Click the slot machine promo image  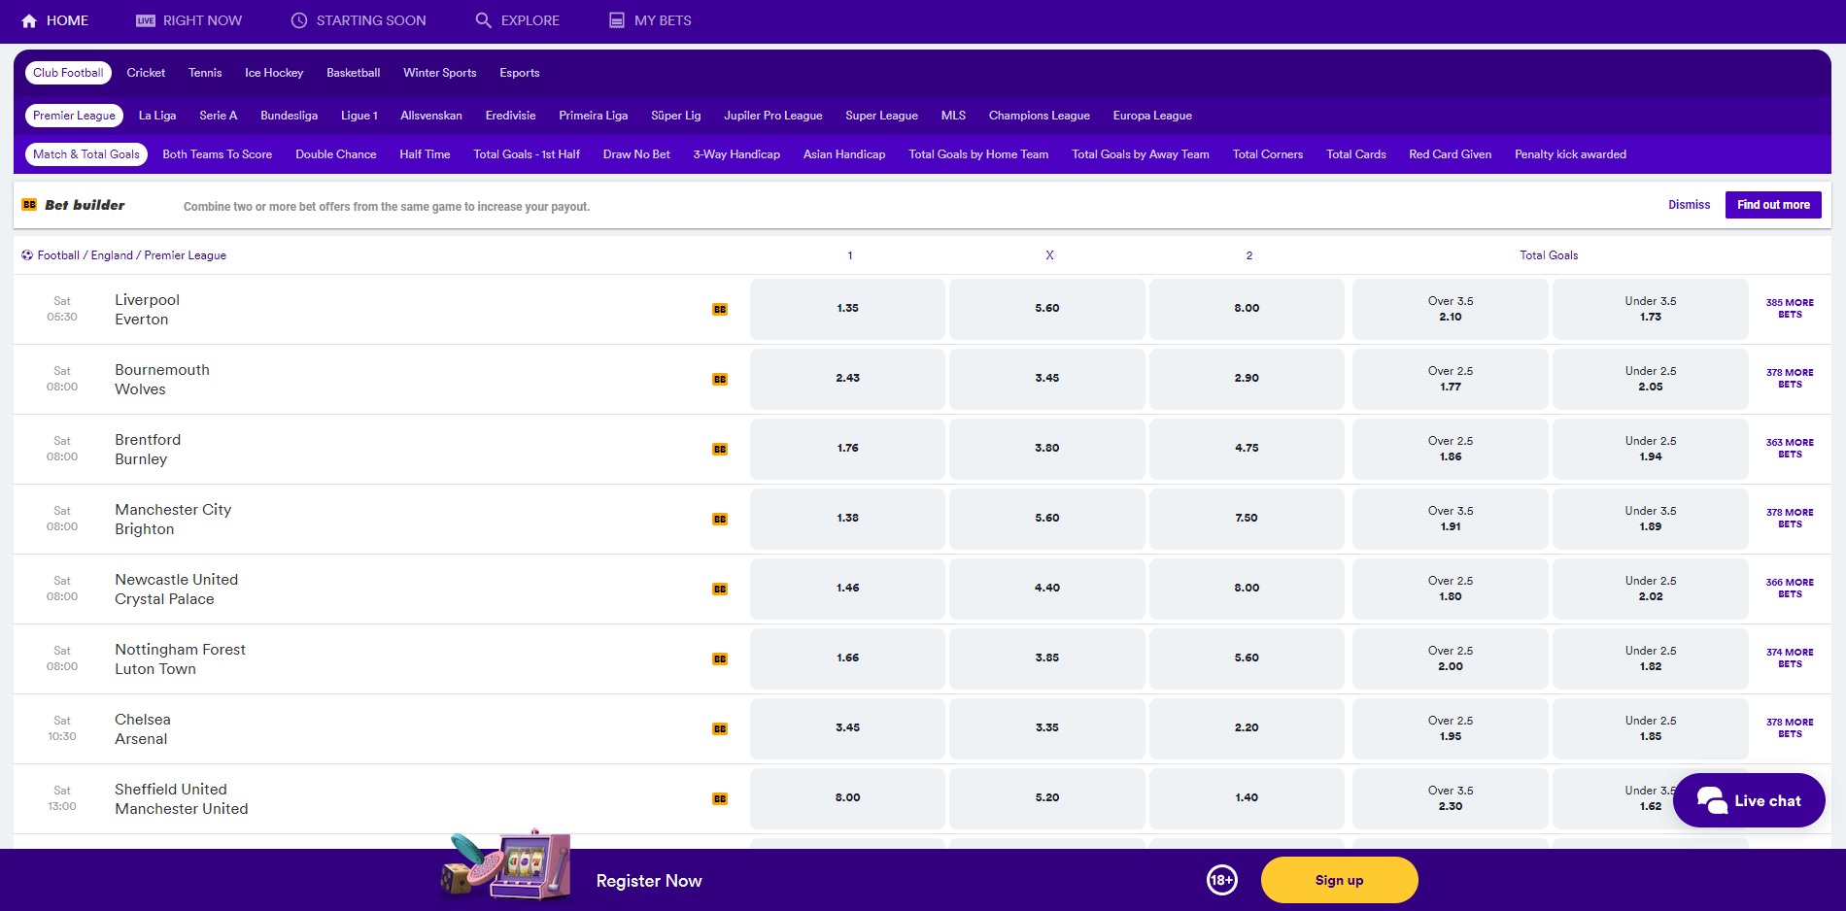[505, 864]
